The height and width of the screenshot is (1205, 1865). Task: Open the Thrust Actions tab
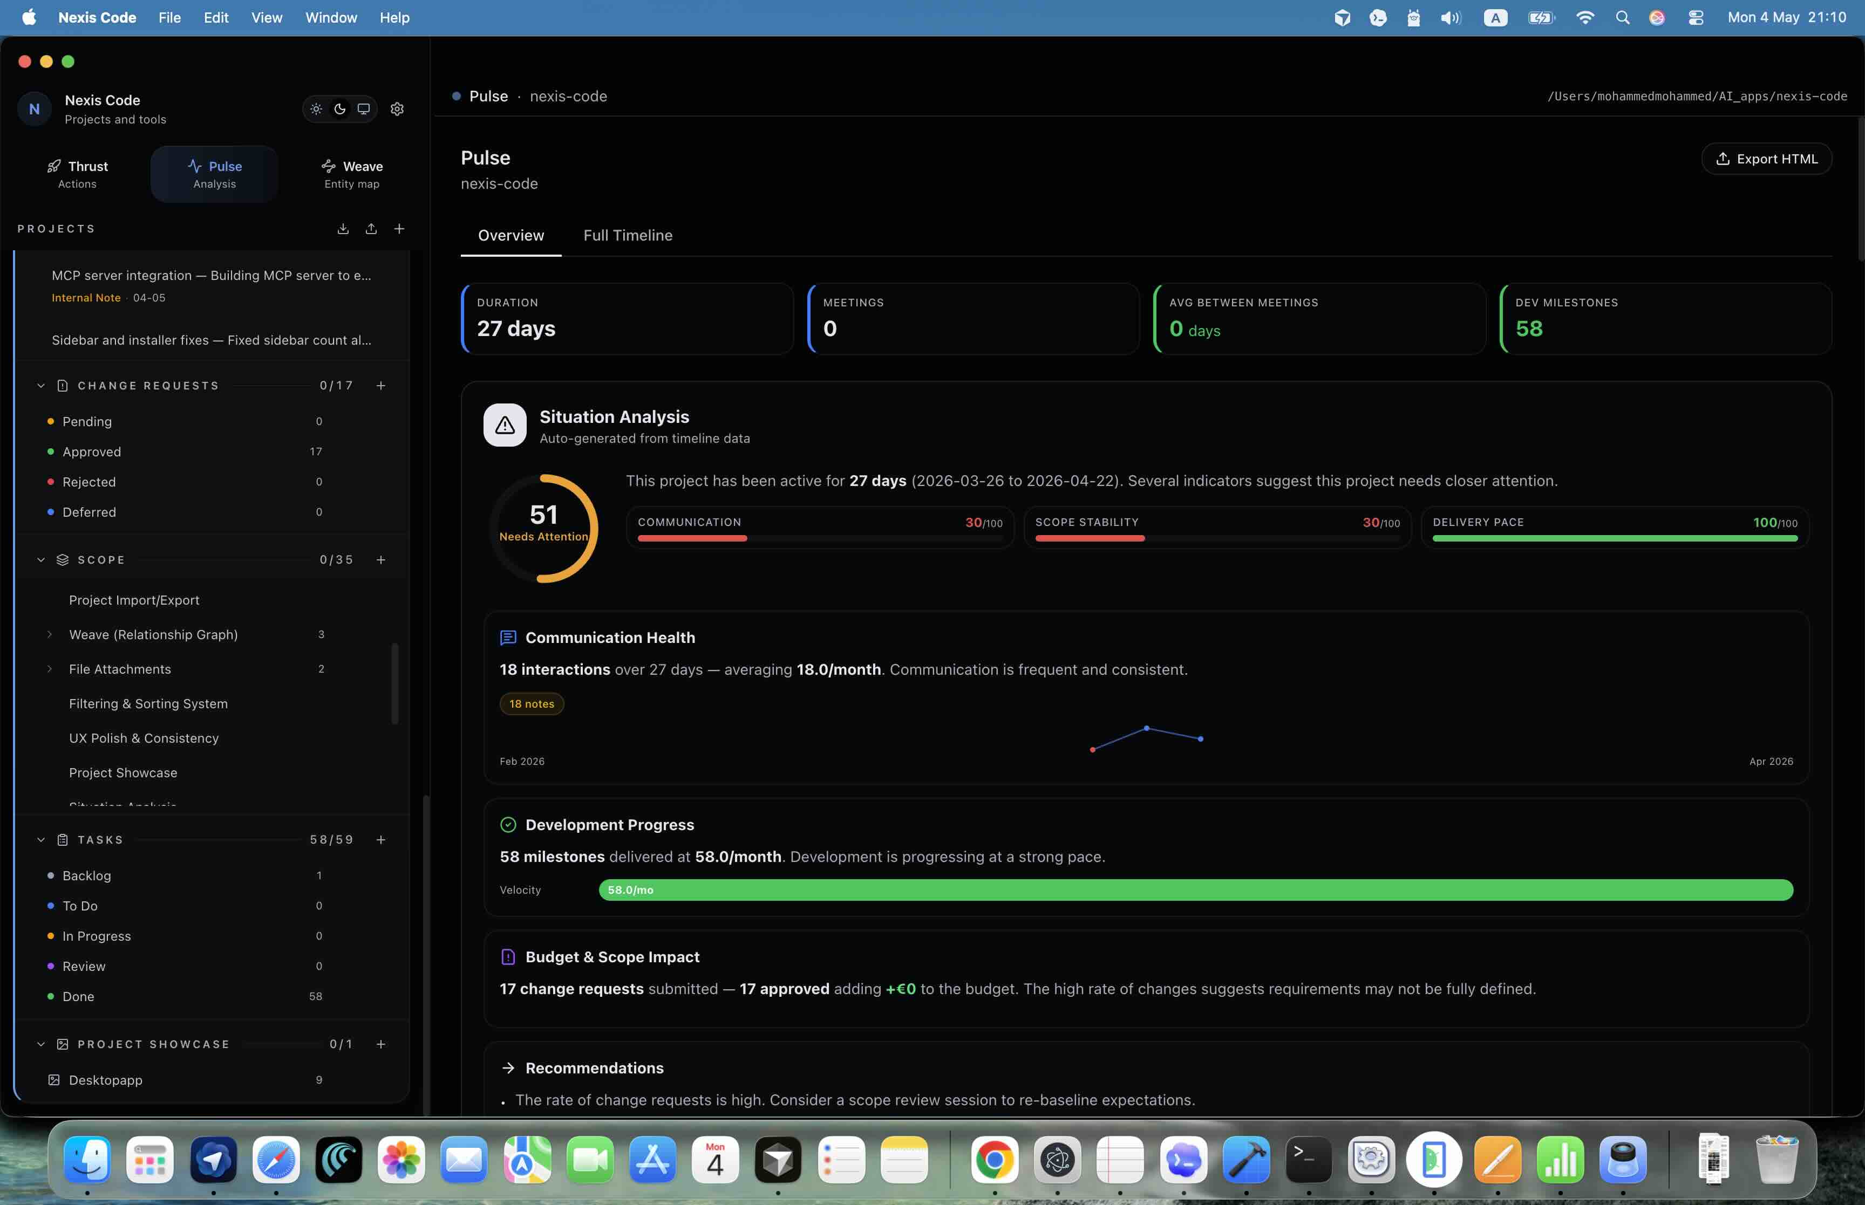click(78, 174)
